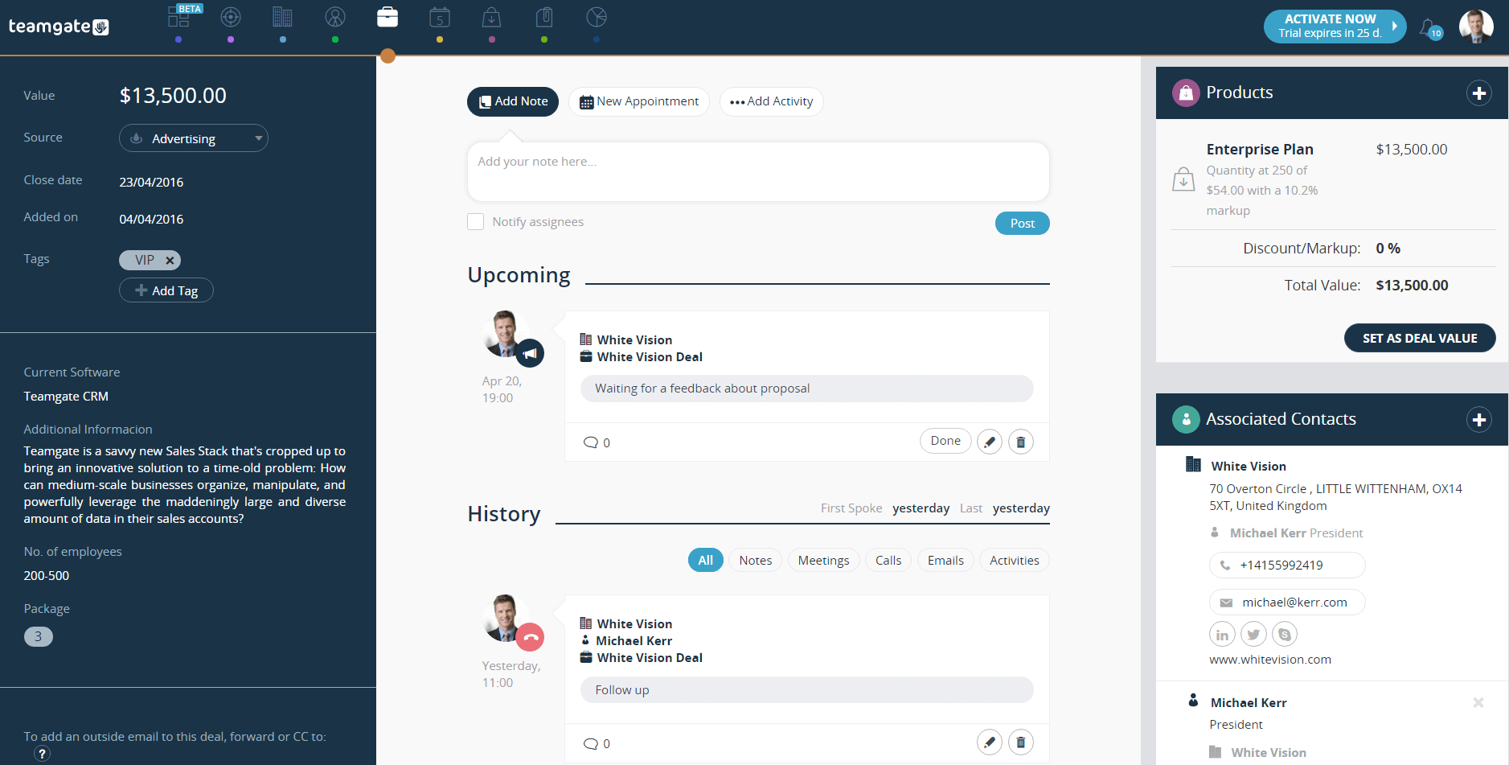The width and height of the screenshot is (1509, 765).
Task: Filter history by Emails
Action: [x=945, y=561]
